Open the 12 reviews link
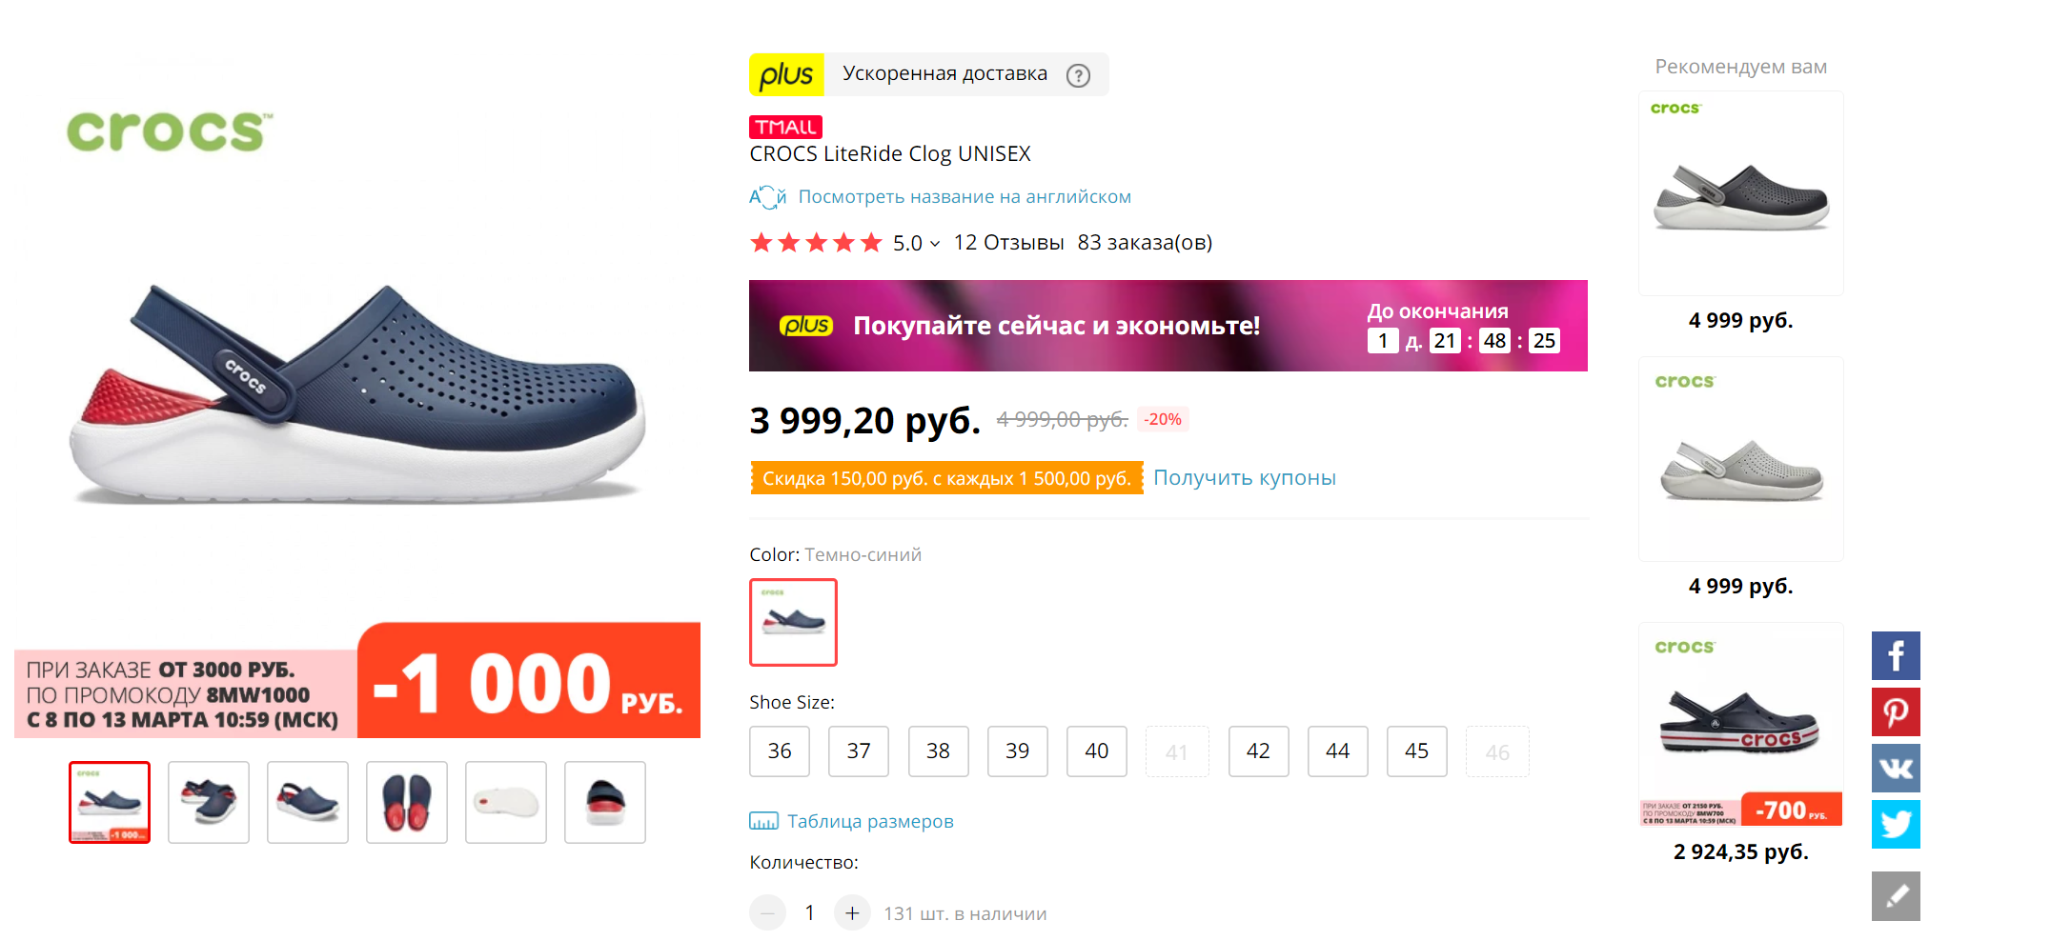The height and width of the screenshot is (941, 2051). click(x=1008, y=243)
